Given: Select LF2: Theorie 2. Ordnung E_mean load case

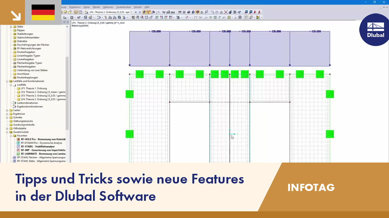Looking at the screenshot, I should pyautogui.click(x=43, y=92).
